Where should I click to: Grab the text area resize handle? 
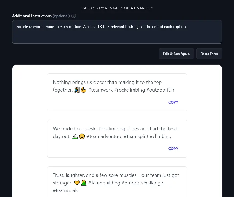[x=220, y=42]
